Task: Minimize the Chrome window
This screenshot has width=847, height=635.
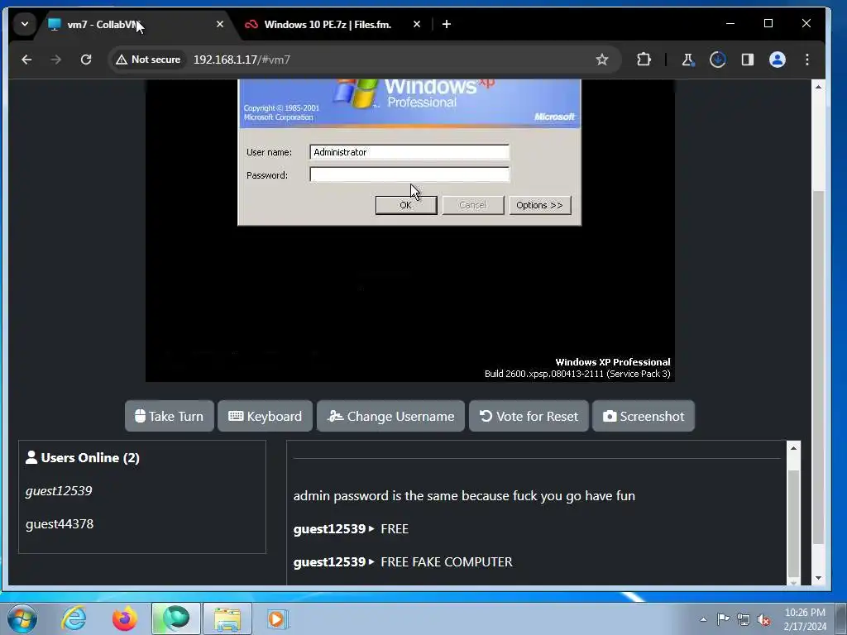Action: (730, 24)
